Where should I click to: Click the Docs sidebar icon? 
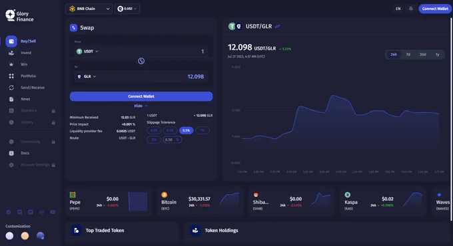(11, 153)
